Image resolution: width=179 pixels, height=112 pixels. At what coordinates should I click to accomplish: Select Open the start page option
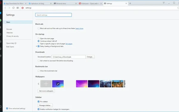point(38,39)
